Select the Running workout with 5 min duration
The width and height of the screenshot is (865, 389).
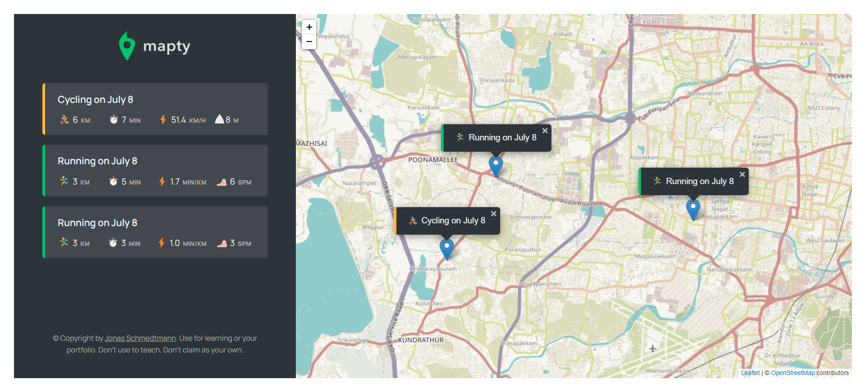point(155,171)
